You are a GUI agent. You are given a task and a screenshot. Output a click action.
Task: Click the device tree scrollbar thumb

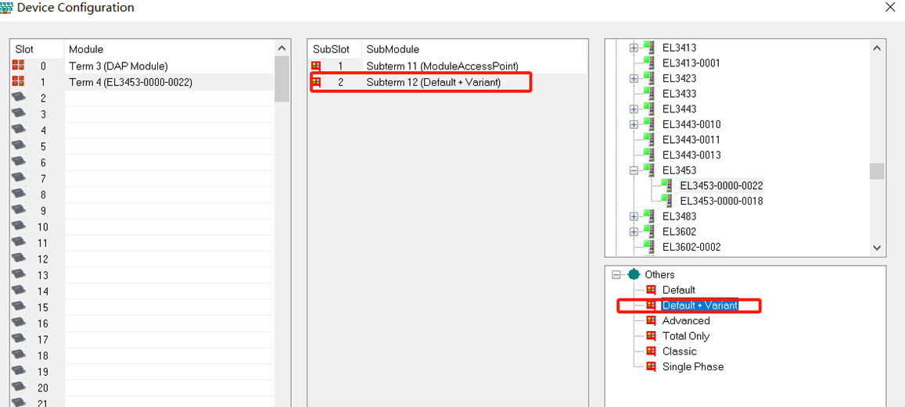(x=877, y=171)
